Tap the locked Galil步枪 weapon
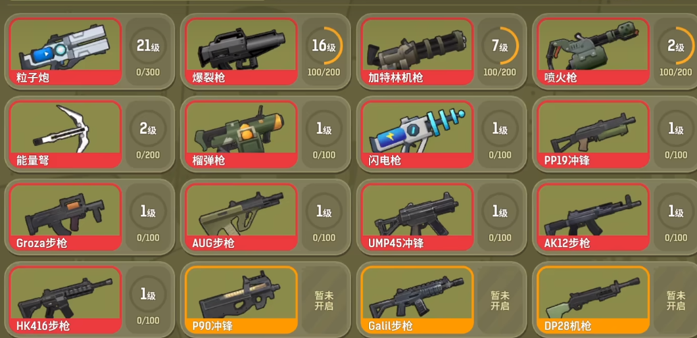 pyautogui.click(x=418, y=300)
